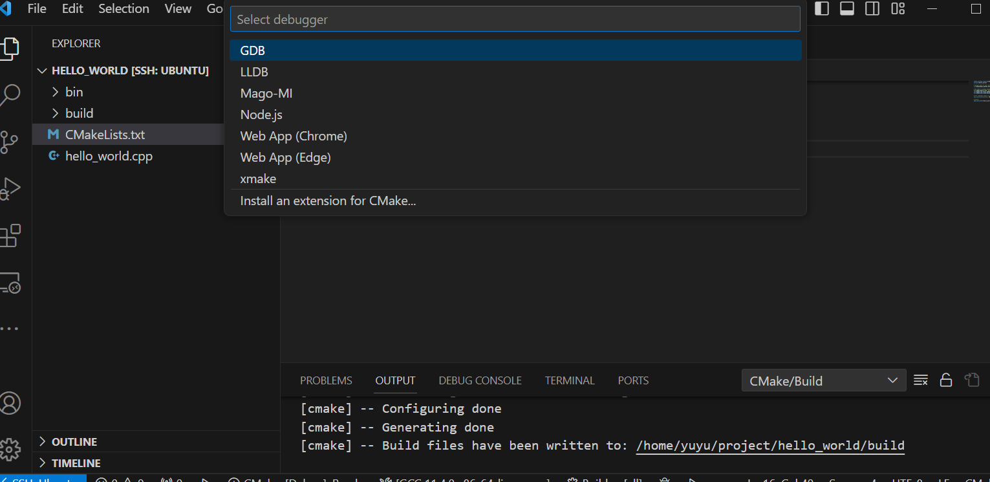Open the Explorer view in activity bar
This screenshot has height=482, width=990.
[9, 49]
